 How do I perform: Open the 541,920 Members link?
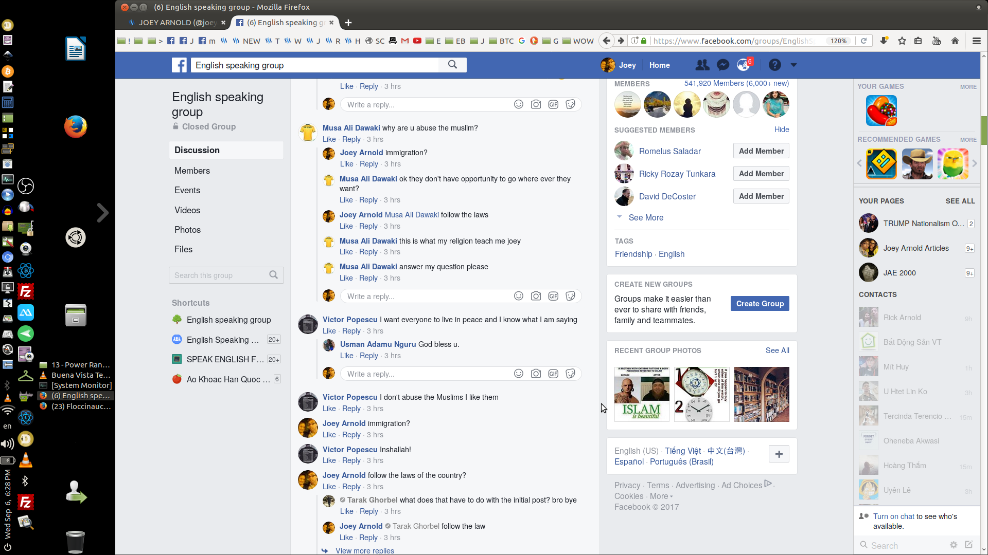[x=736, y=83]
